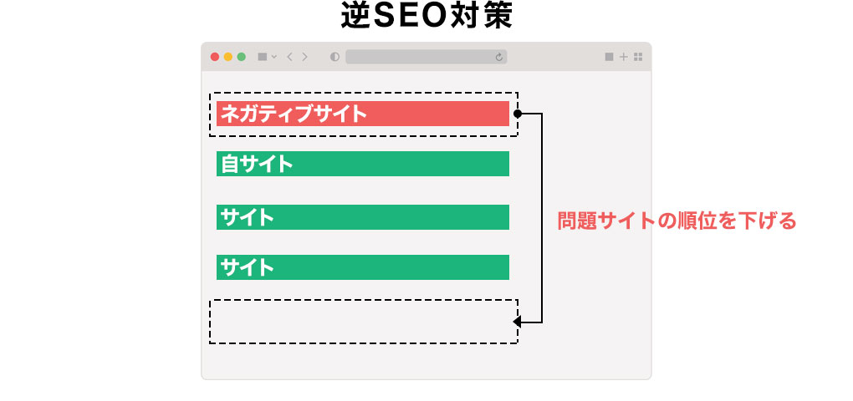Click the second green サイト result bar
The width and height of the screenshot is (853, 401).
coord(363,267)
